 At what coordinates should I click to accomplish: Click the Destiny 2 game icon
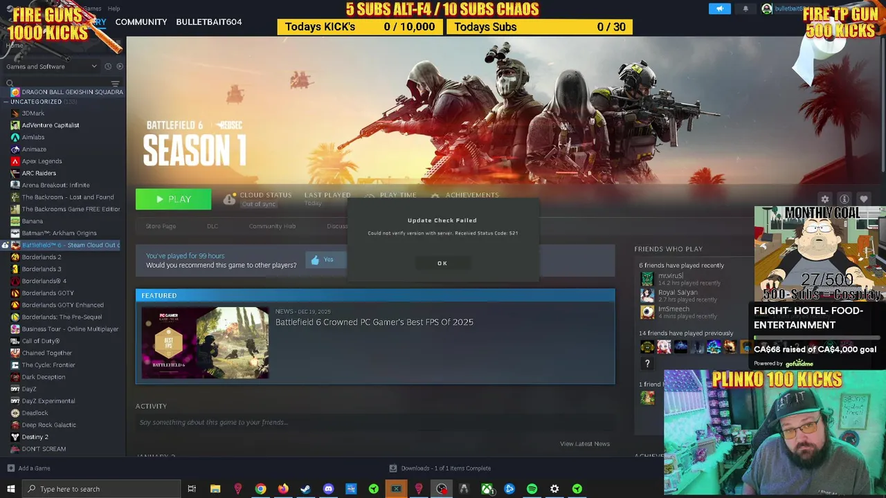click(x=15, y=437)
